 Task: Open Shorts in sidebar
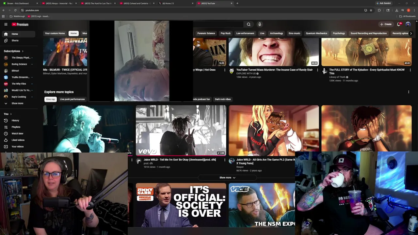19,40
